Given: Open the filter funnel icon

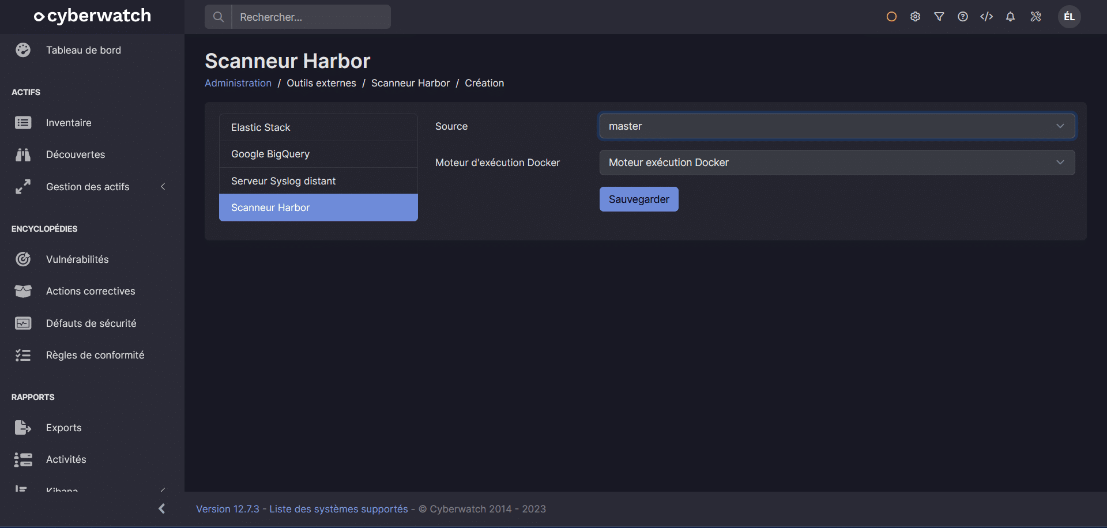Looking at the screenshot, I should 939,17.
